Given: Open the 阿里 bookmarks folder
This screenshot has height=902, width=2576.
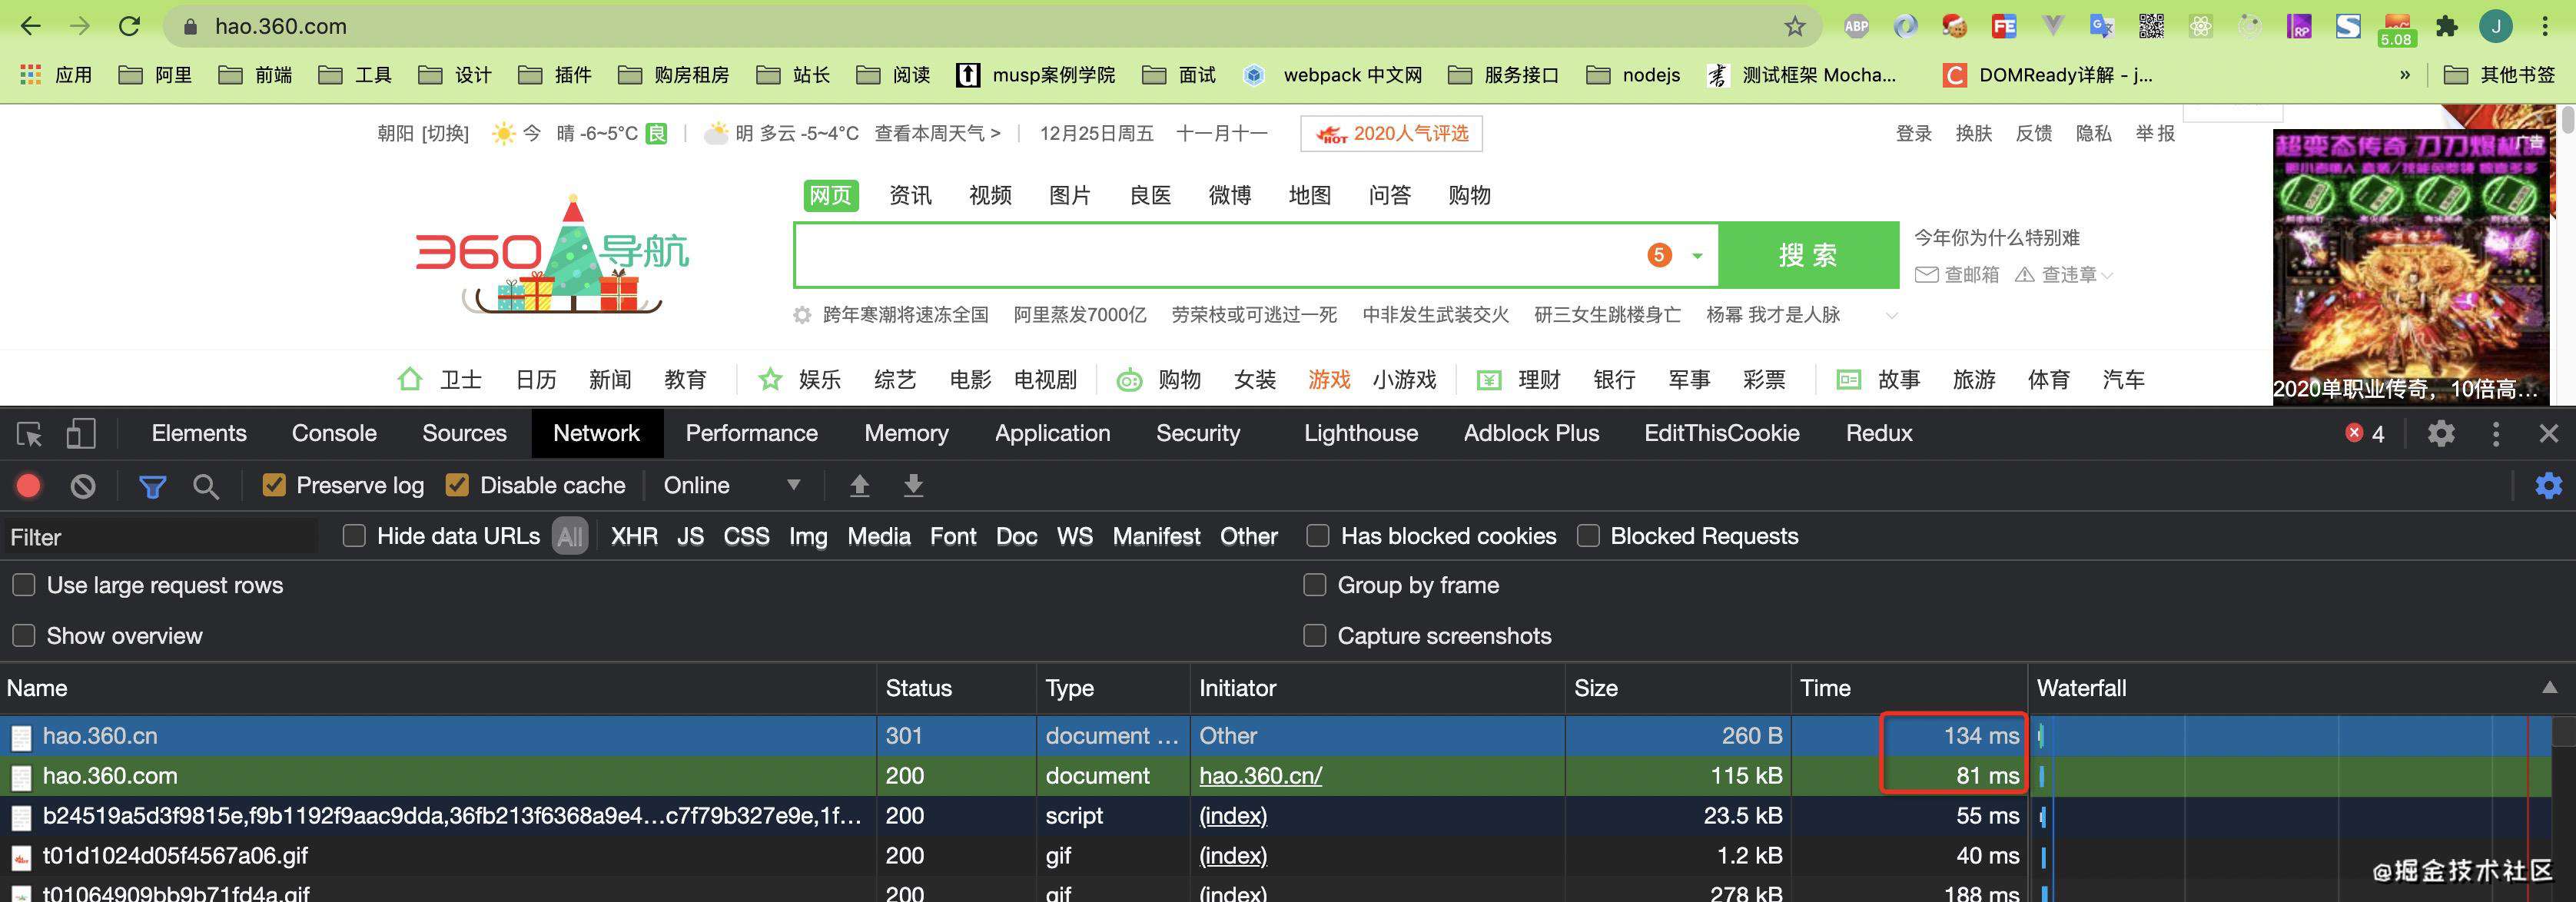Looking at the screenshot, I should 155,75.
